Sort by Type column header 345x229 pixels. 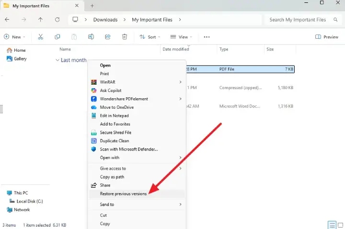pos(224,49)
